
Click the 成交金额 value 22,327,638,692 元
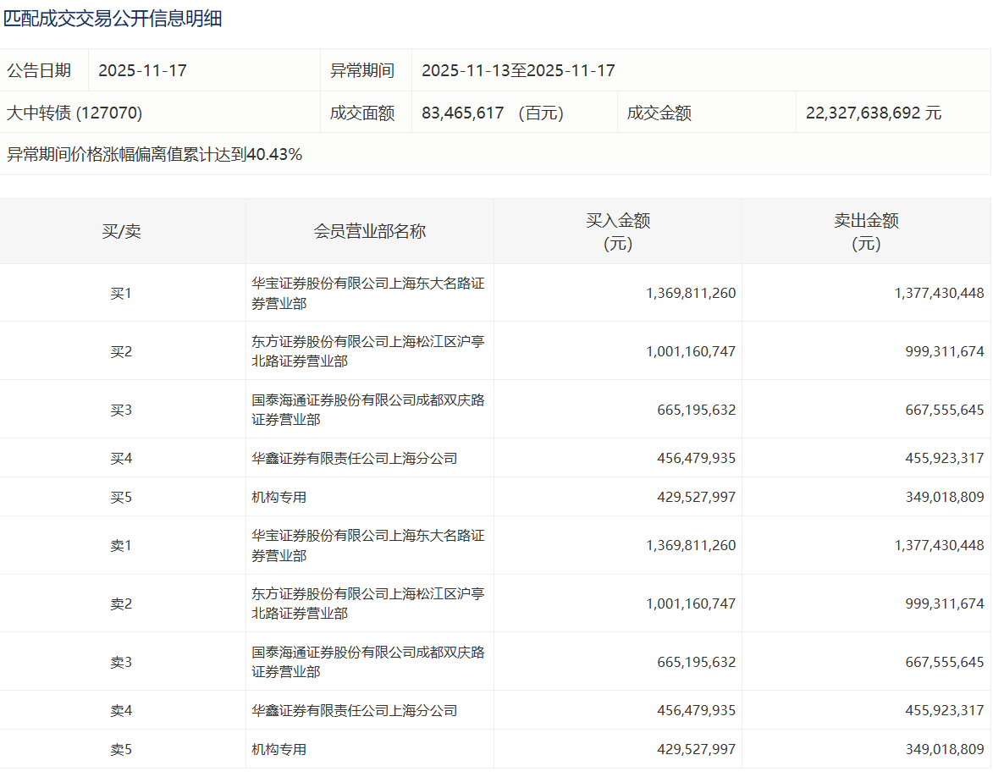click(x=873, y=113)
